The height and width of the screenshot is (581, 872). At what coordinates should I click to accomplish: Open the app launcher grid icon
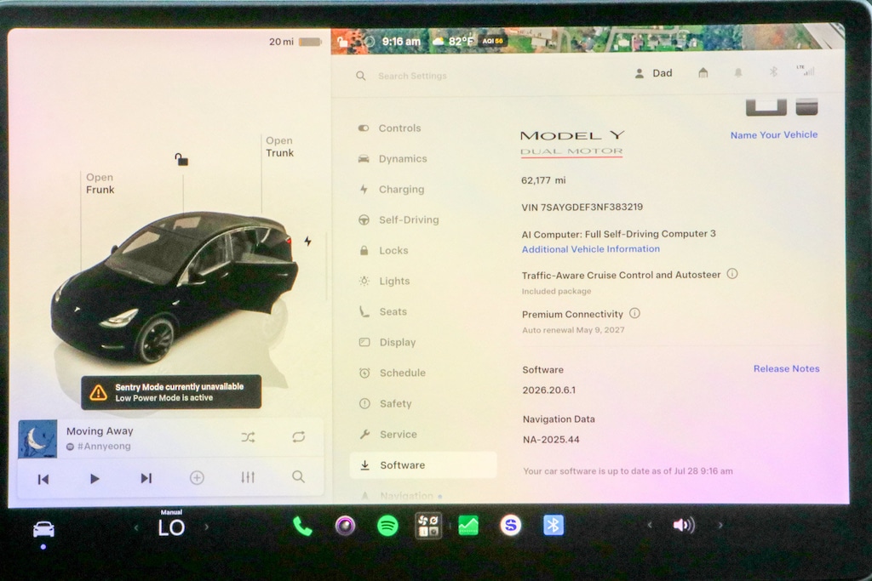(x=428, y=526)
